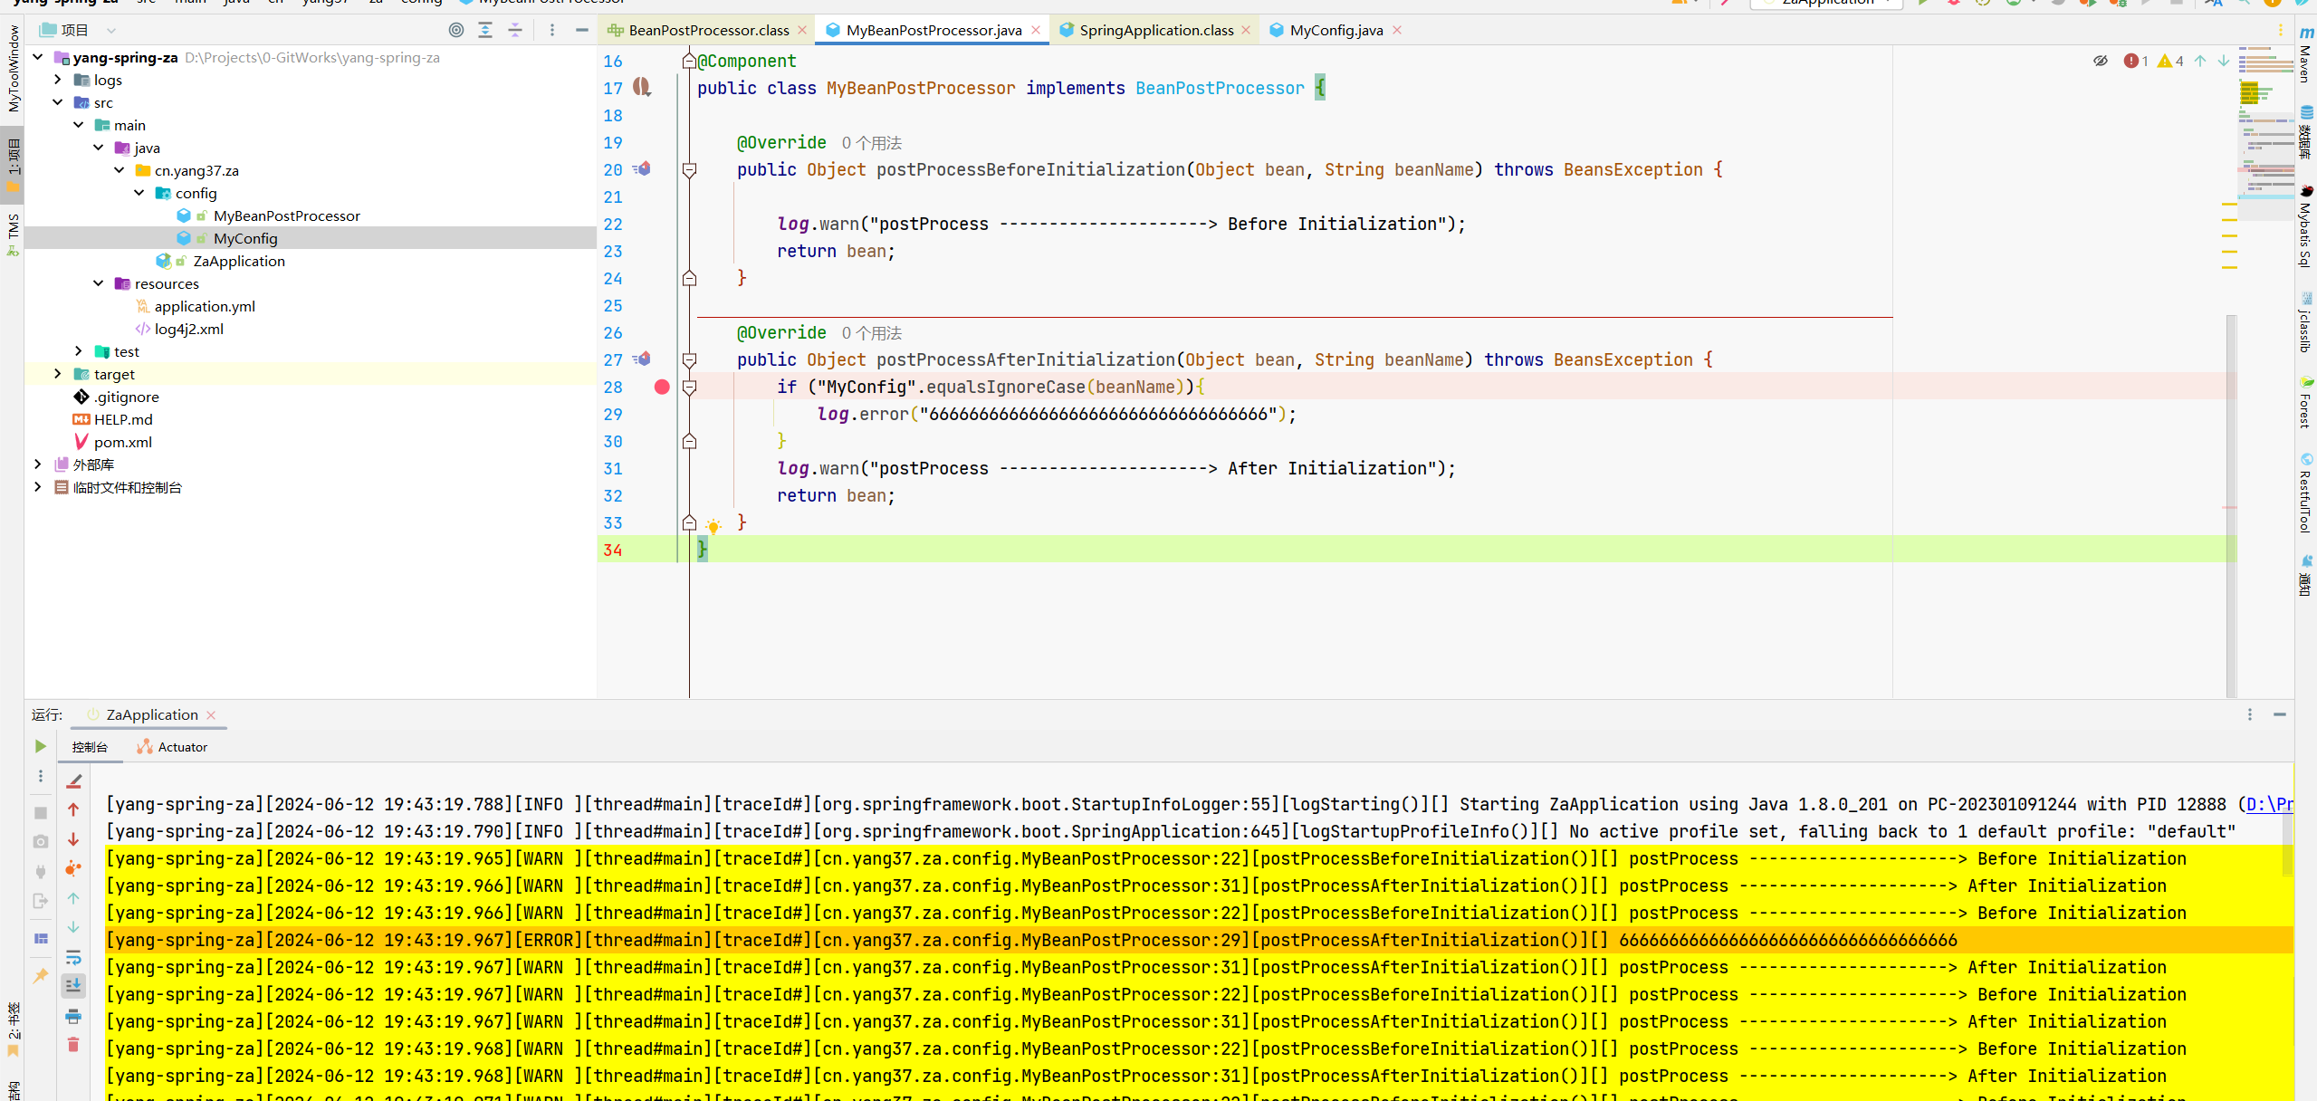Switch to BeanPostProcessor.class tab
The height and width of the screenshot is (1101, 2317).
coord(708,30)
